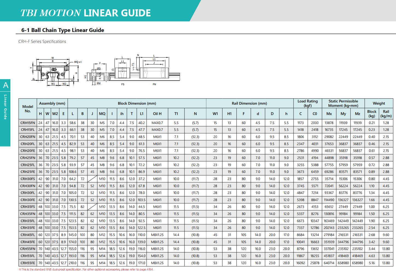Select the CRH45FE model row label
This screenshot has width=396, height=277.
(x=28, y=242)
